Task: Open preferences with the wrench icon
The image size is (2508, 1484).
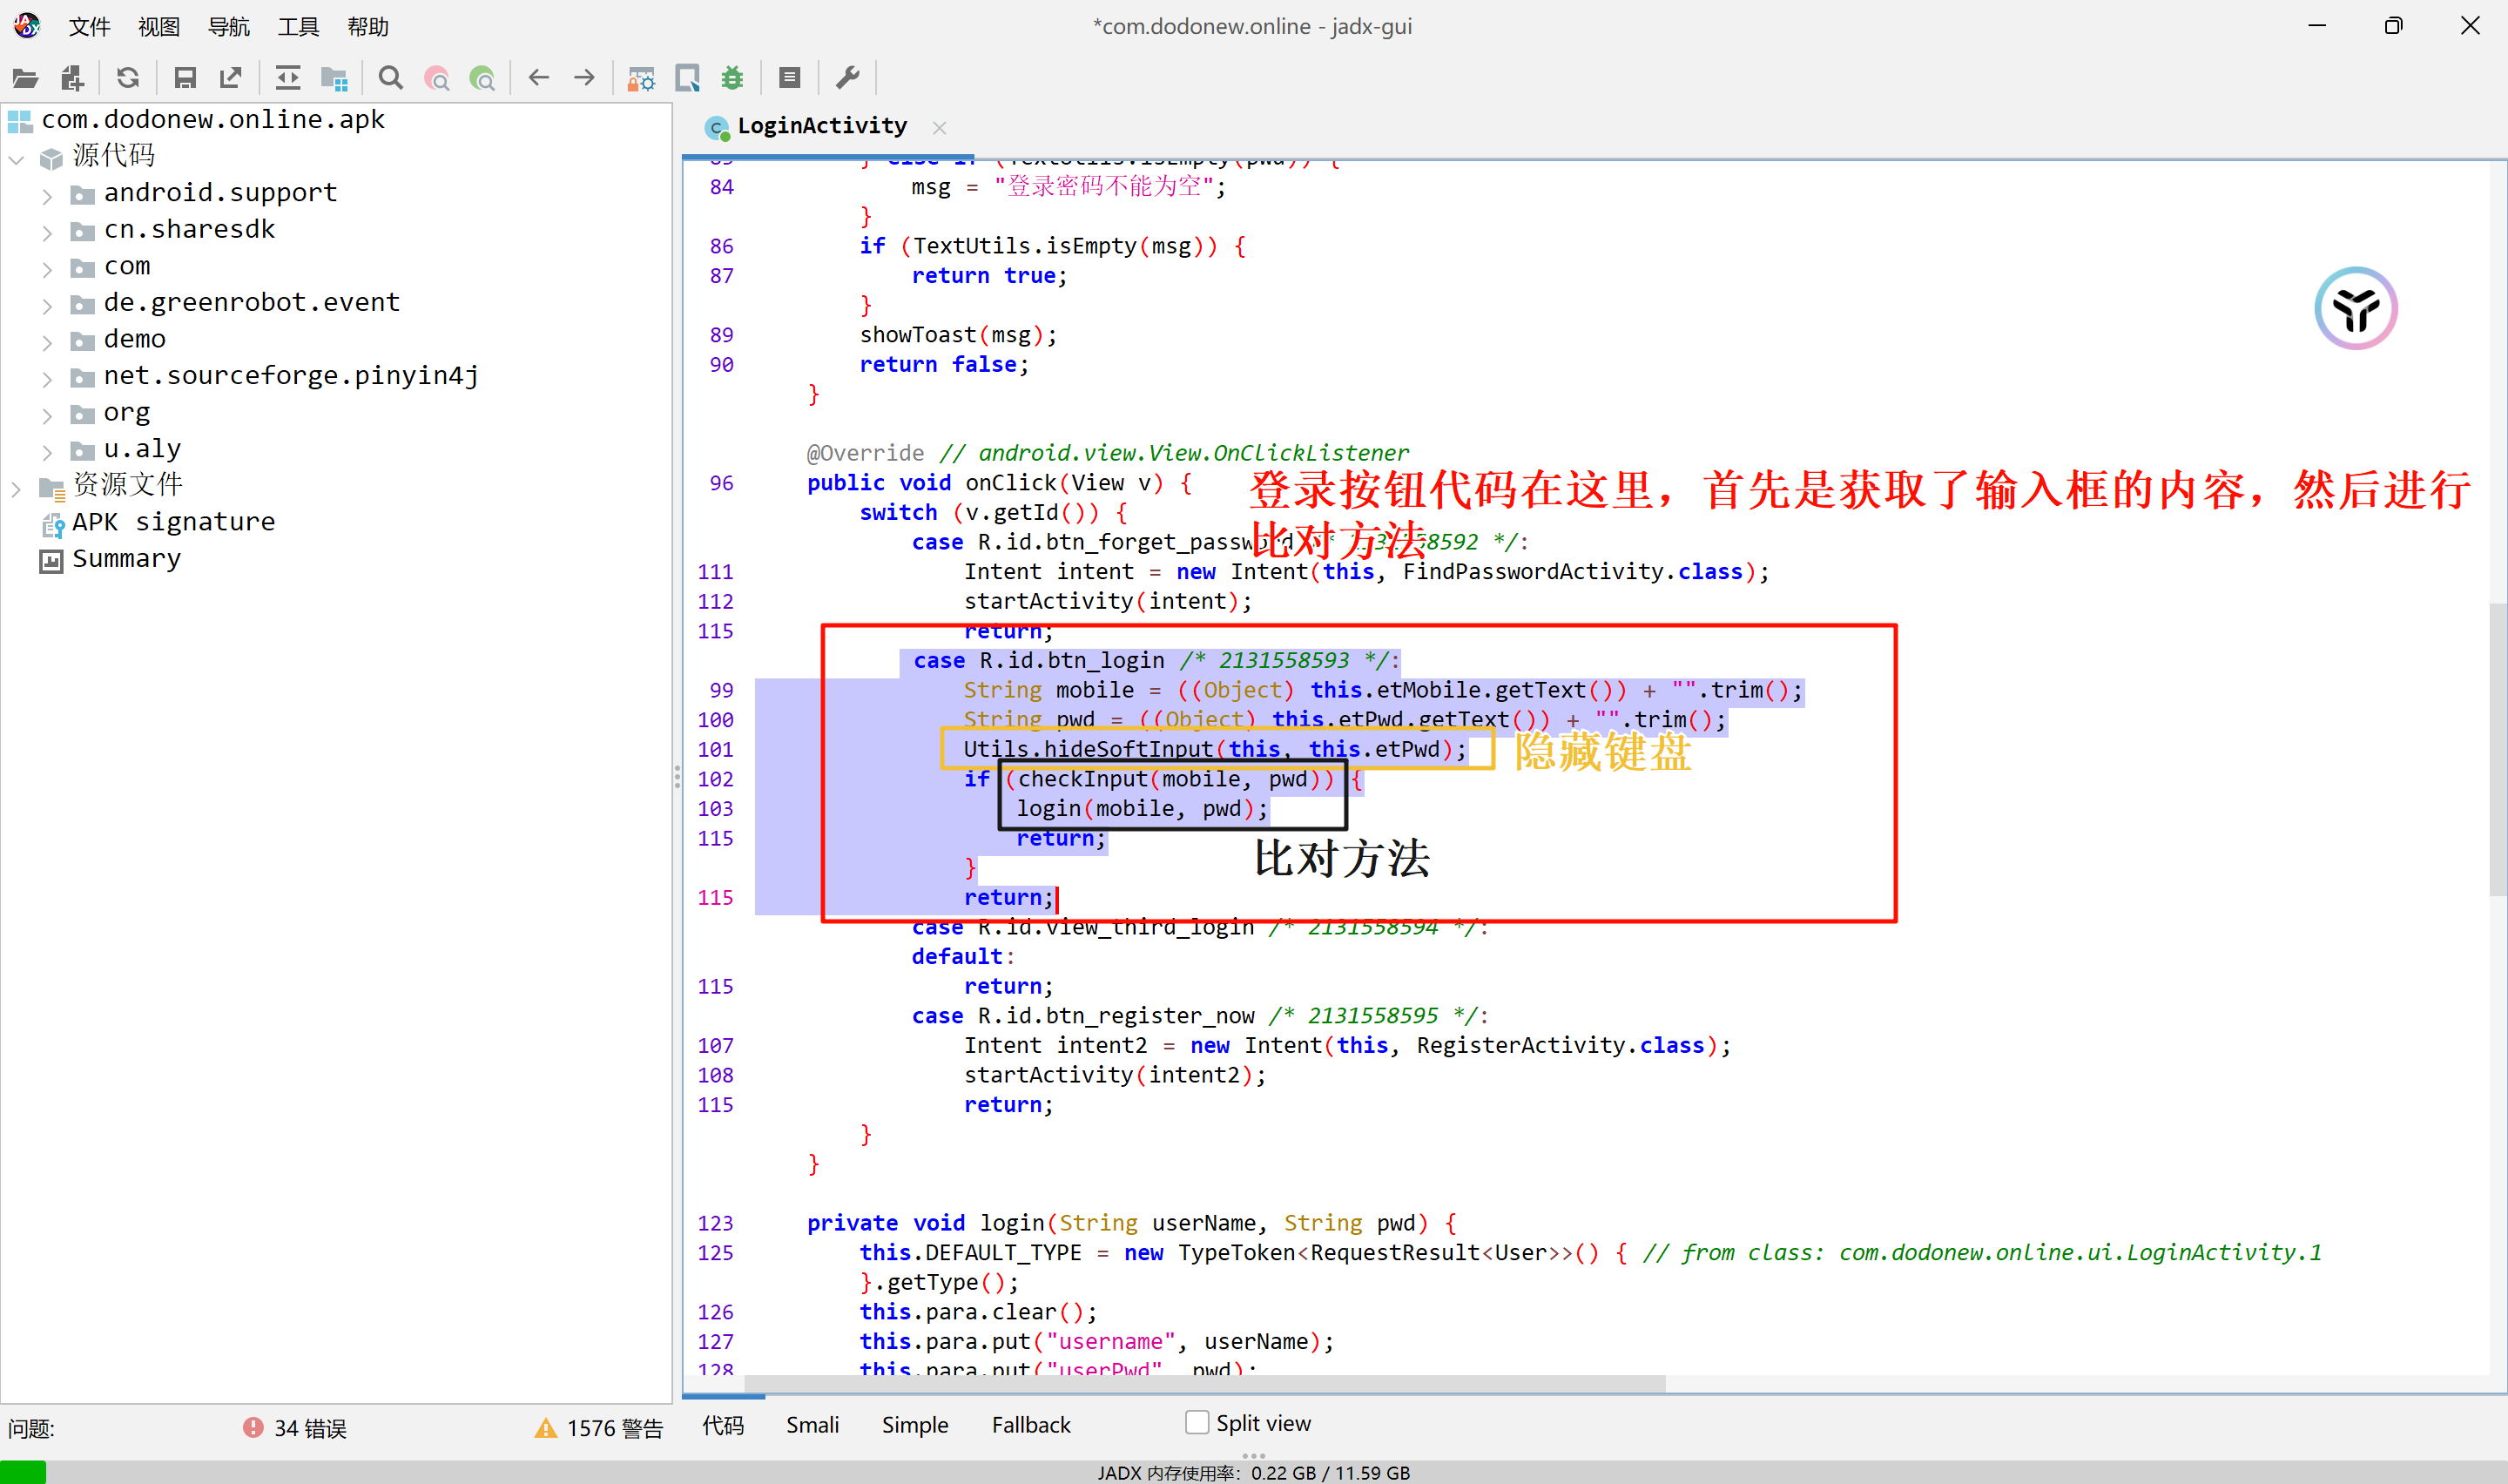Action: tap(847, 78)
